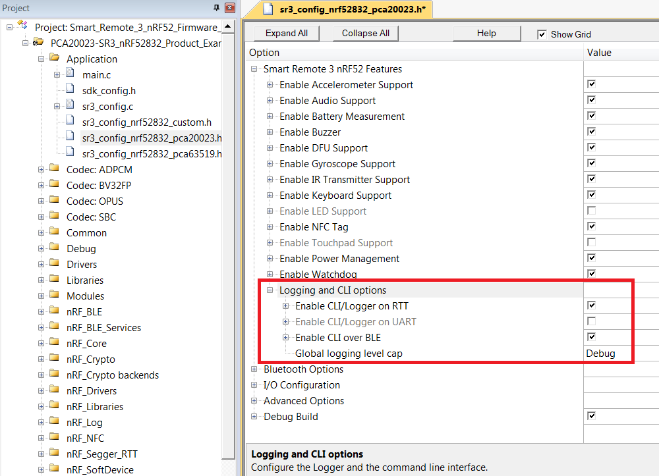Select nRF_Crypto backends group
The width and height of the screenshot is (659, 476).
[x=112, y=375]
